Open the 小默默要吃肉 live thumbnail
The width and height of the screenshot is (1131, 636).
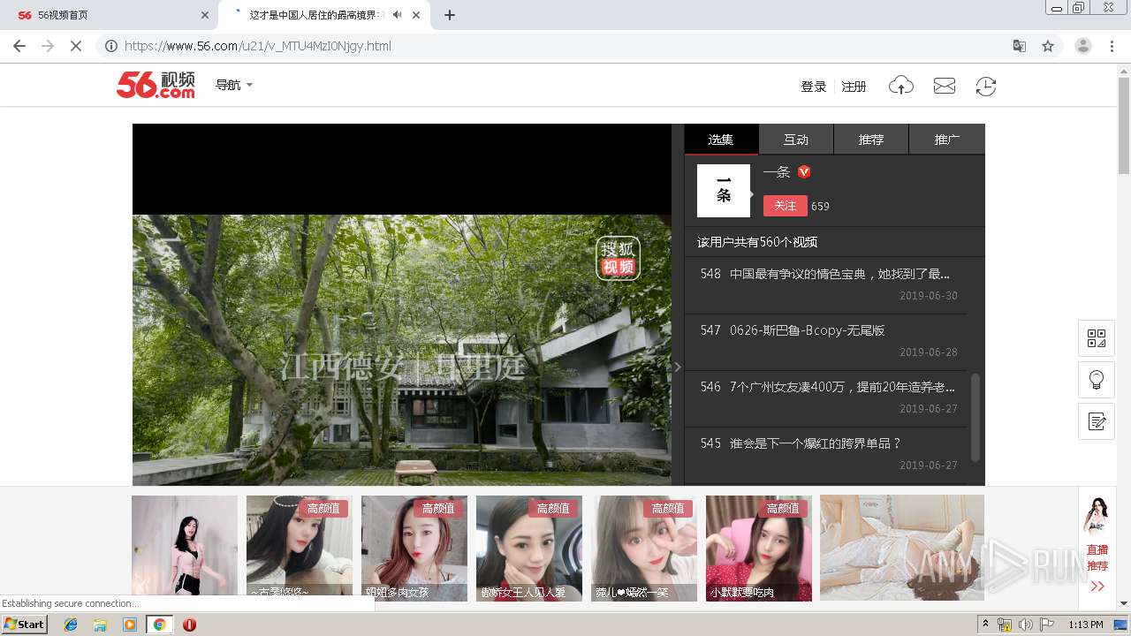[x=759, y=548]
